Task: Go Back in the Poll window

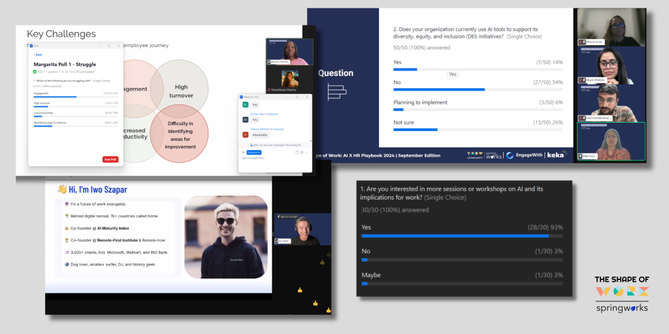Action: [x=39, y=55]
